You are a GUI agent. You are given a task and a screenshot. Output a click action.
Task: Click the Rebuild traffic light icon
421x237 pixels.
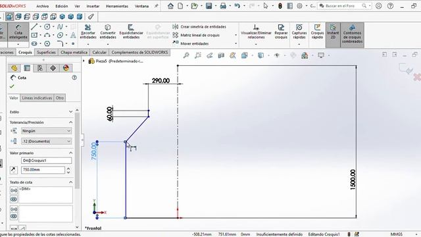(280, 6)
